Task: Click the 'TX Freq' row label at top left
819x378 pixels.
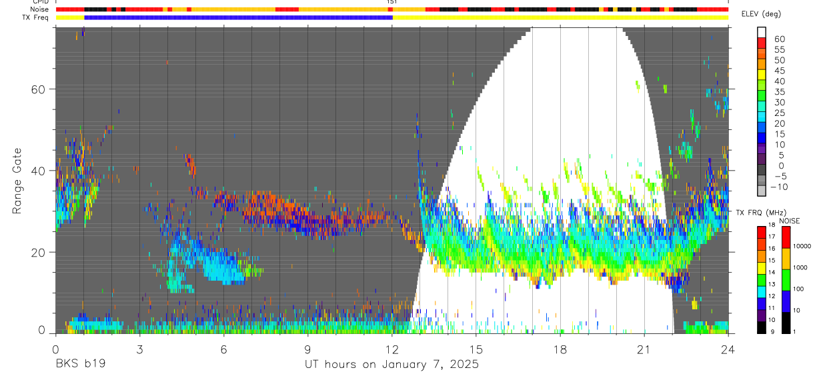Action: (x=36, y=17)
